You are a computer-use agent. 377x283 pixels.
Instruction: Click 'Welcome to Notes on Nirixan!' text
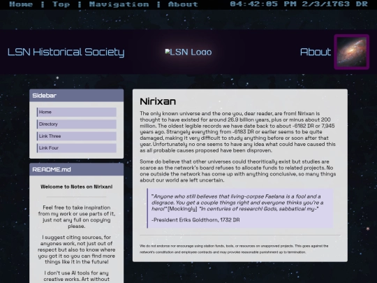point(77,187)
